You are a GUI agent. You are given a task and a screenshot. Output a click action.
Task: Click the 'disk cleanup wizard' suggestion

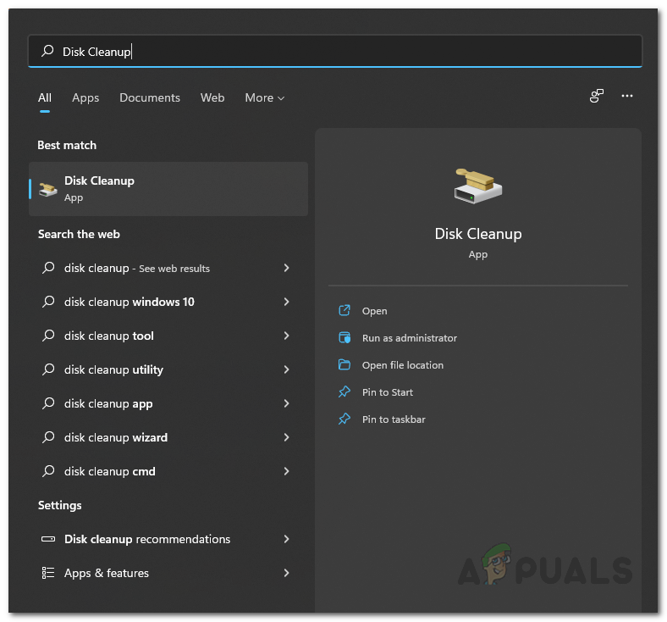tap(168, 437)
